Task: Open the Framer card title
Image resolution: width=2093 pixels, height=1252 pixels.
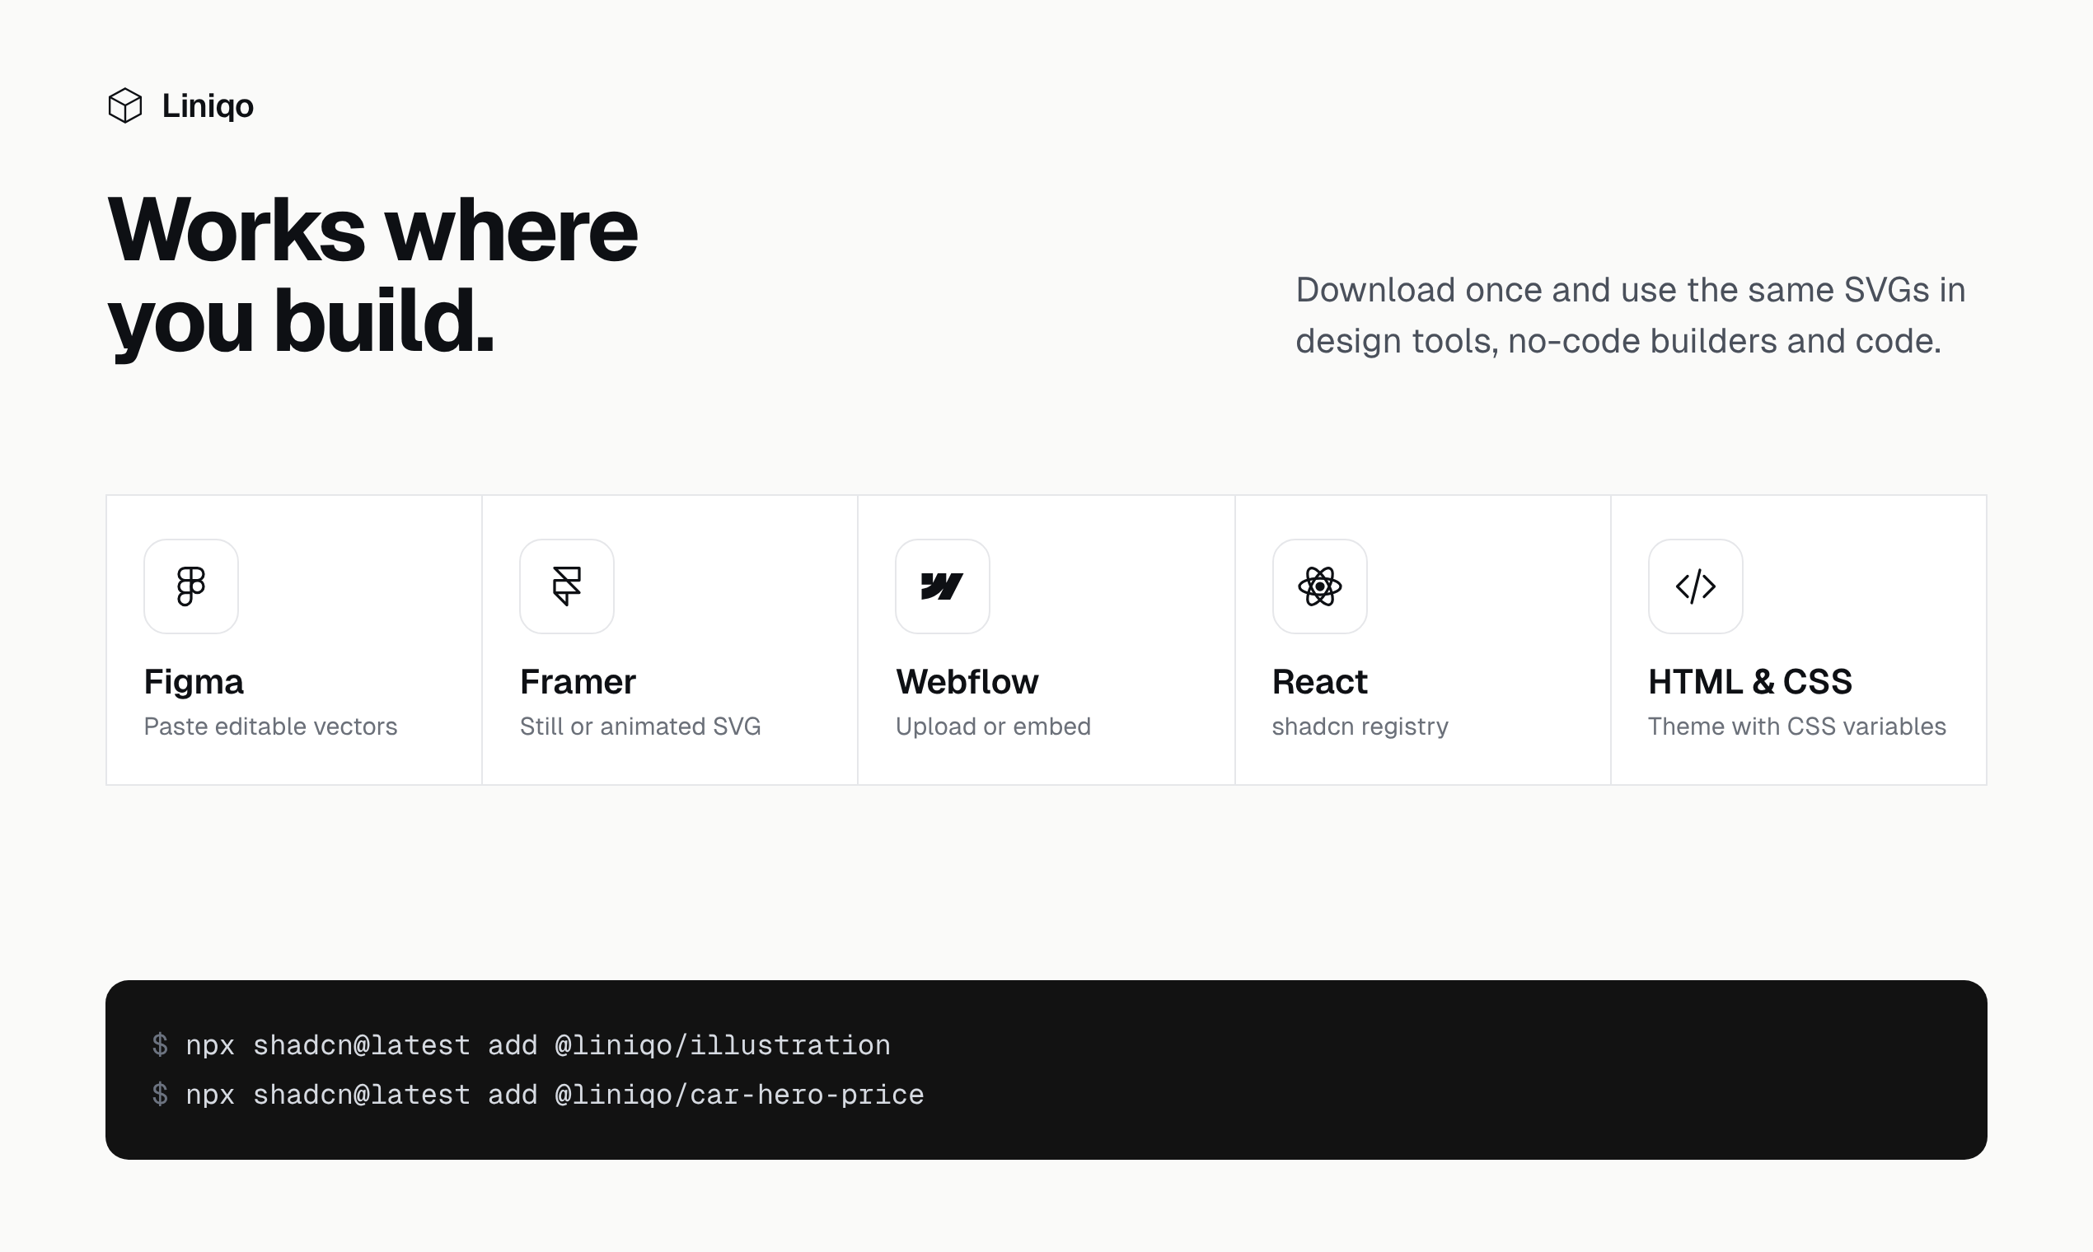Action: pyautogui.click(x=578, y=682)
